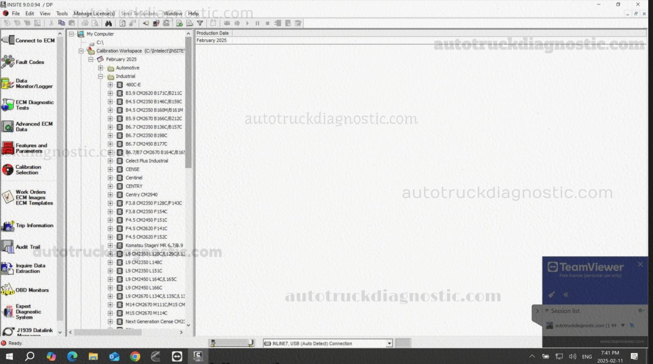
Task: Click the filter funnel toolbar icon
Action: [x=200, y=23]
